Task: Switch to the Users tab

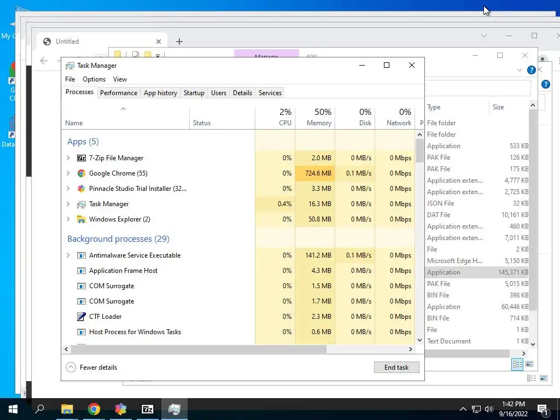Action: point(219,93)
